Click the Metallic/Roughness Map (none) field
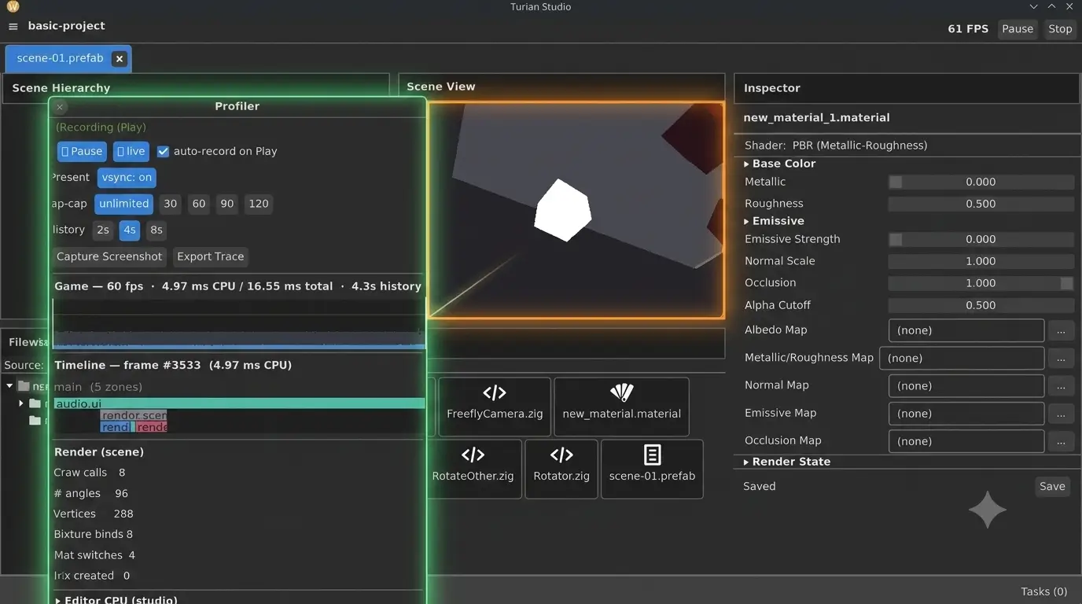 tap(962, 358)
